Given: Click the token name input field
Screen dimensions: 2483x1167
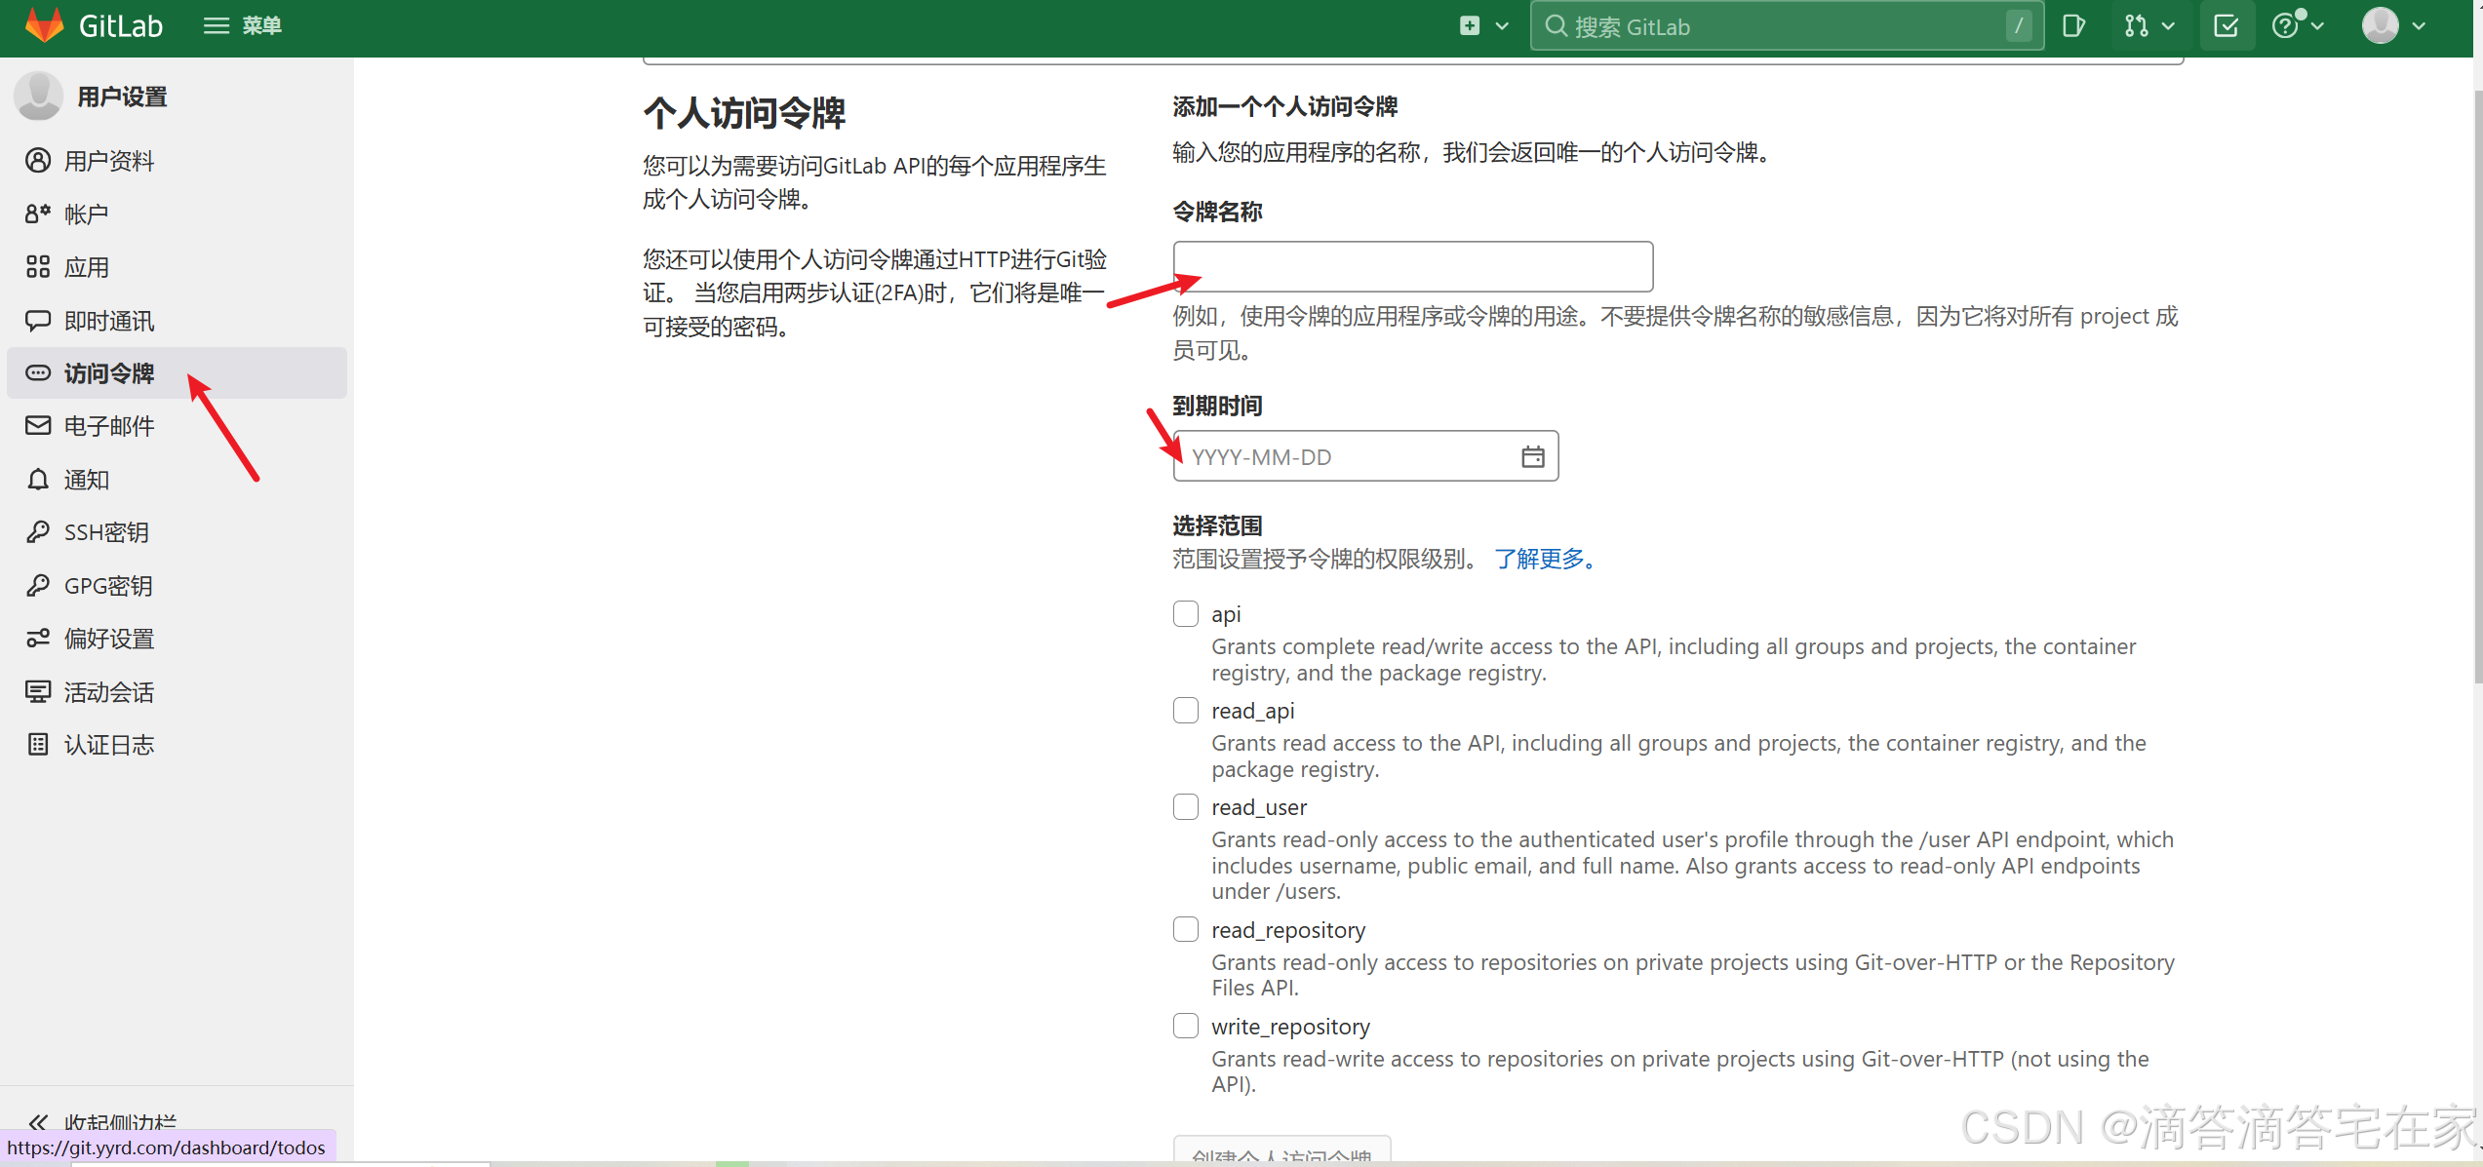Looking at the screenshot, I should 1412,265.
